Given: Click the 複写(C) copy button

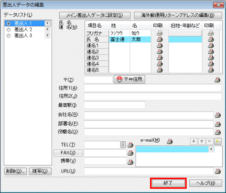Looking at the screenshot, I should click(40, 171).
